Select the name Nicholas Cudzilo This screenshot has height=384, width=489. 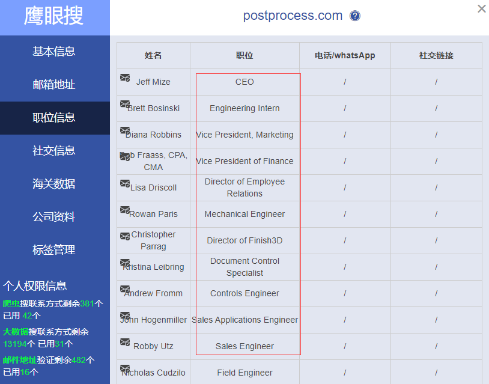[153, 373]
